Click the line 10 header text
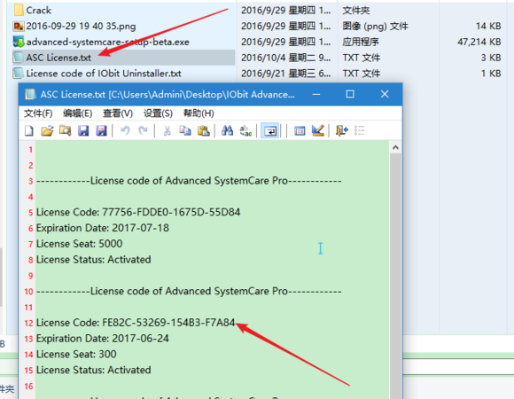Viewport: 514px width, 399px height. (189, 291)
